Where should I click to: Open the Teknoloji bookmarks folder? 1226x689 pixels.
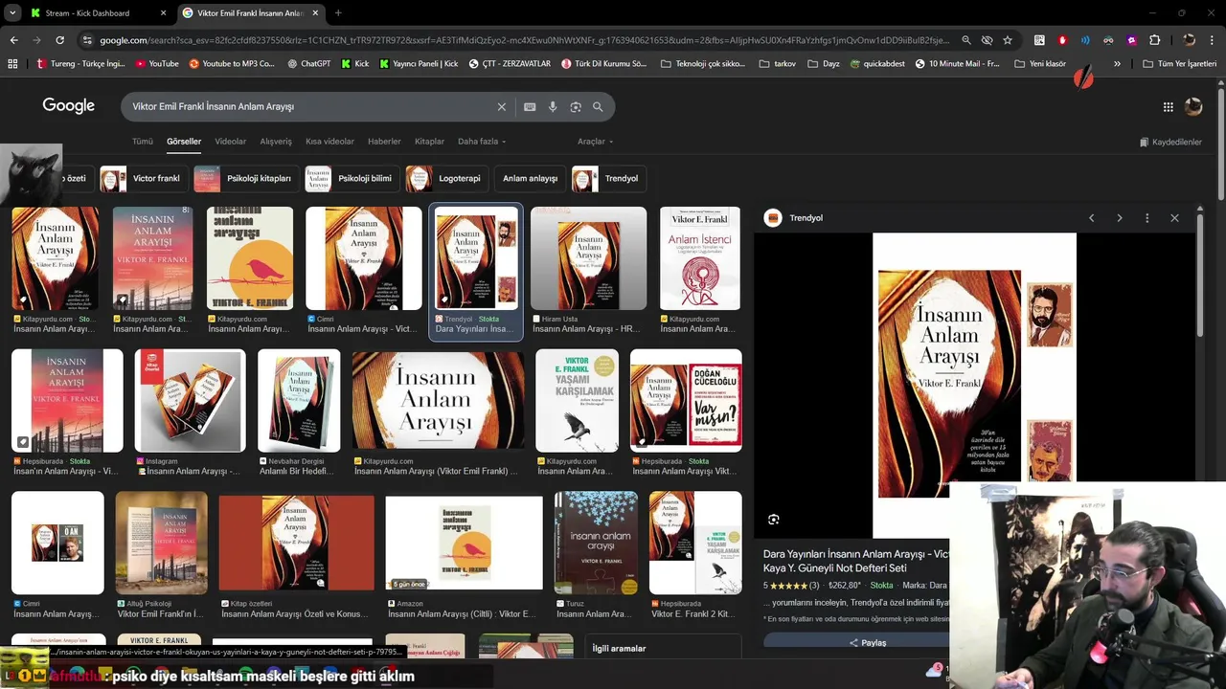[702, 64]
